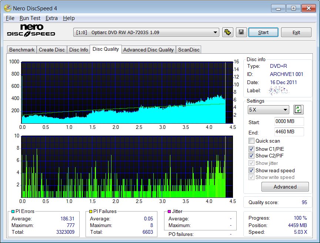Click the greyed Show write speed checkbox

coord(251,177)
